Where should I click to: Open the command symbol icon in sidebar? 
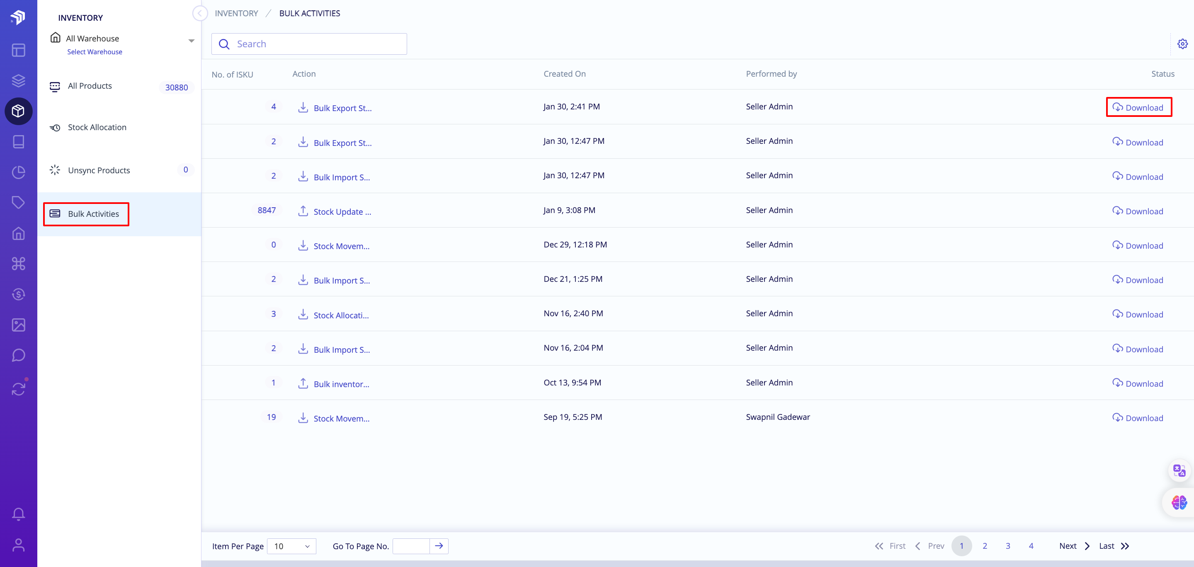tap(19, 264)
